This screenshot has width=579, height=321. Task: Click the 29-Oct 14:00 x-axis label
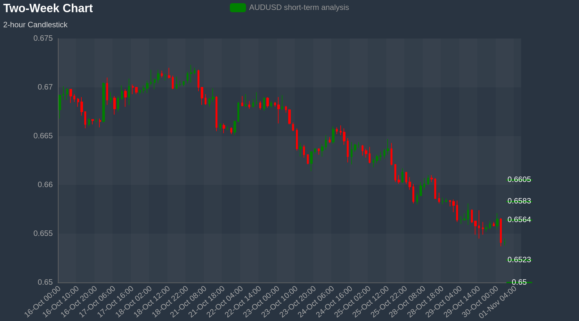click(463, 302)
